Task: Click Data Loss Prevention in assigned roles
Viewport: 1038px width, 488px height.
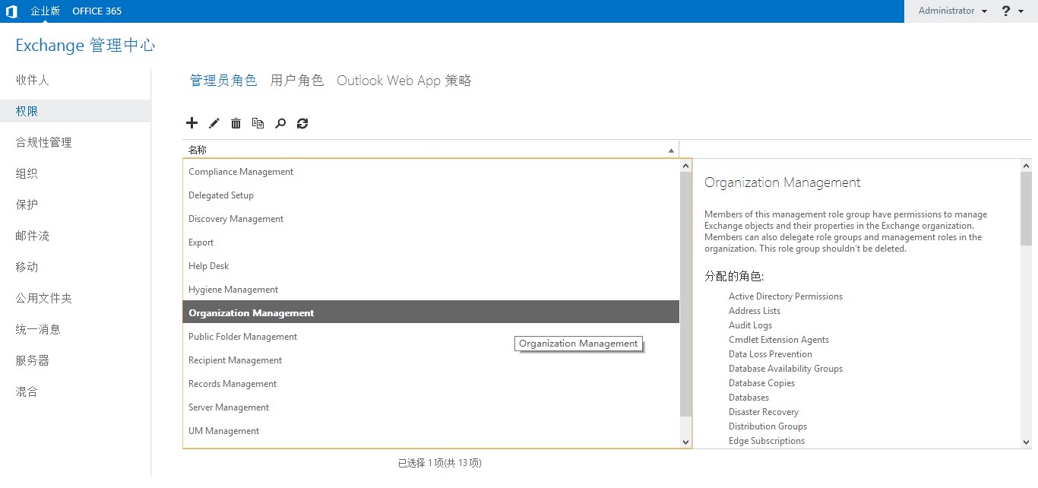Action: pyautogui.click(x=771, y=354)
